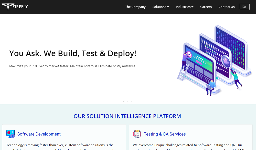Click the flag icon button in navbar

pyautogui.click(x=244, y=7)
